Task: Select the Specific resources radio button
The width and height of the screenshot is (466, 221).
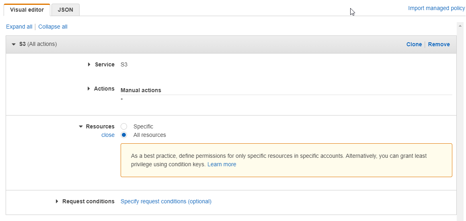Action: (x=124, y=126)
